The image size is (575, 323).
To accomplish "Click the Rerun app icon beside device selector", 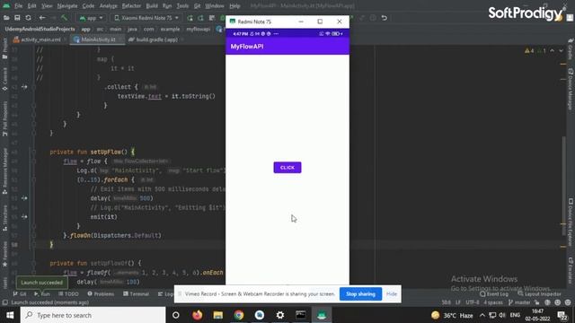I will tap(190, 18).
